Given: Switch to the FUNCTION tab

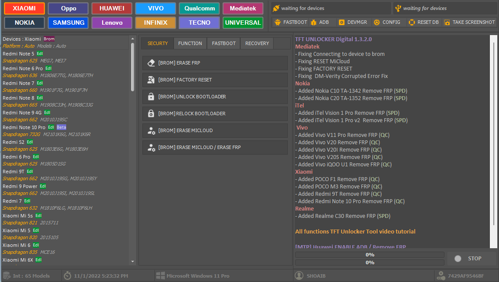Looking at the screenshot, I should click(x=190, y=43).
